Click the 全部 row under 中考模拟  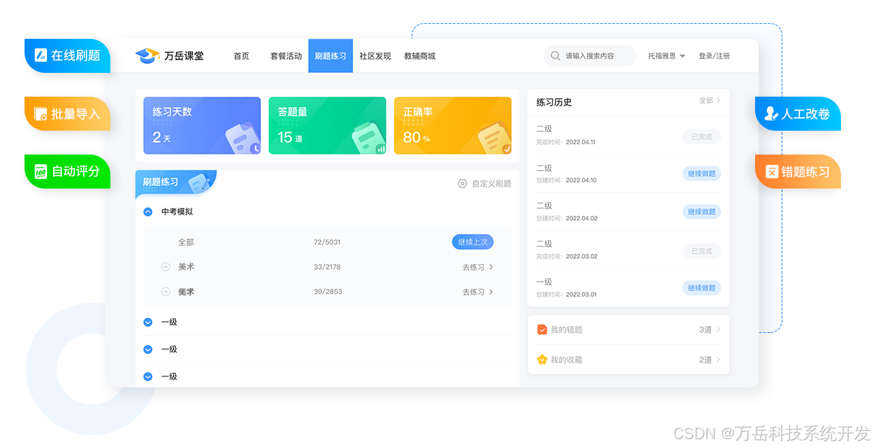pyautogui.click(x=327, y=242)
